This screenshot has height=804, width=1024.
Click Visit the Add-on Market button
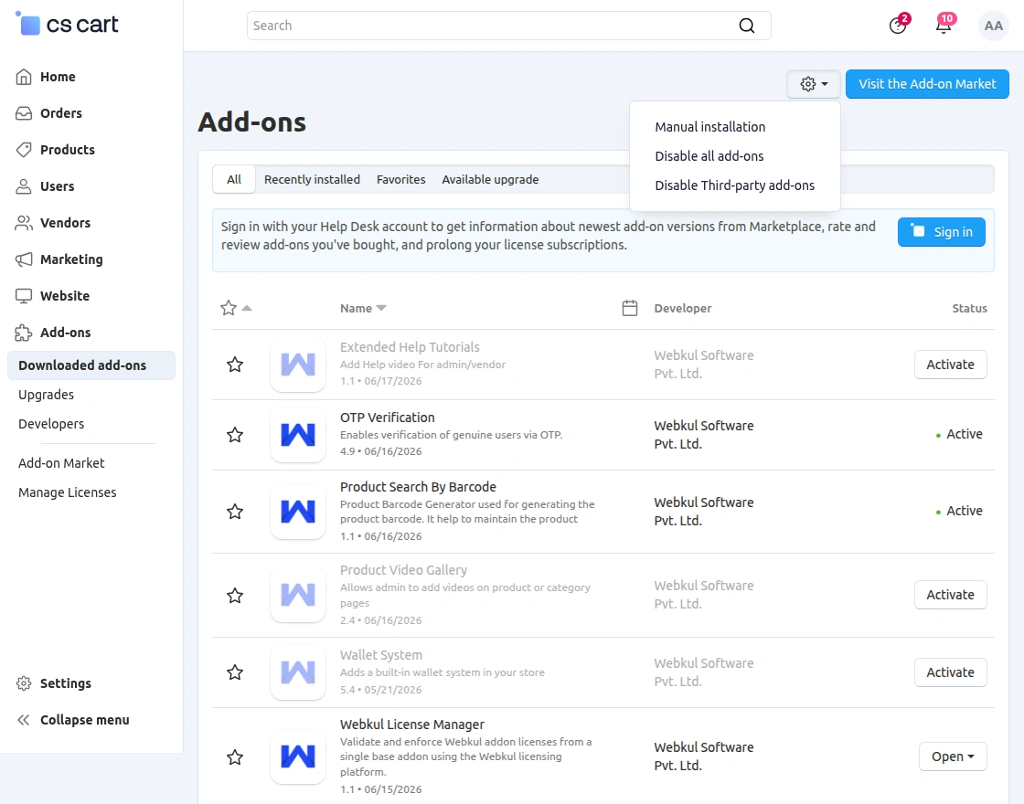927,84
